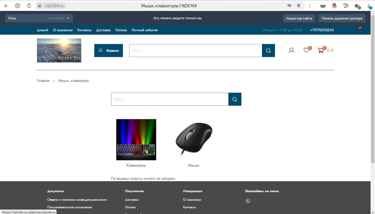Click the Открыто с 9:00 до 14:00 text
The width and height of the screenshot is (375, 214).
pyautogui.click(x=282, y=30)
